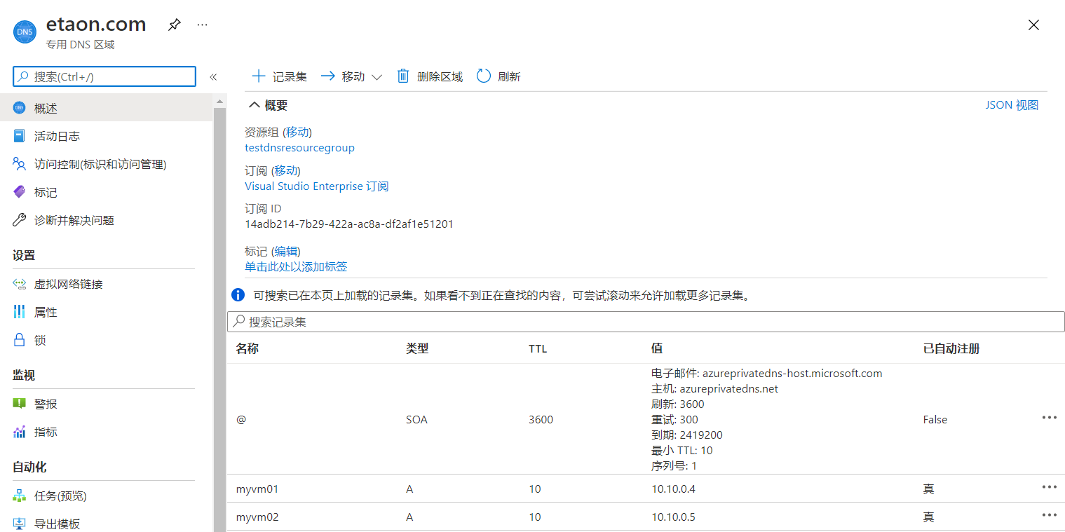
Task: Click the 10.10.0.4 value cell
Action: [x=673, y=489]
